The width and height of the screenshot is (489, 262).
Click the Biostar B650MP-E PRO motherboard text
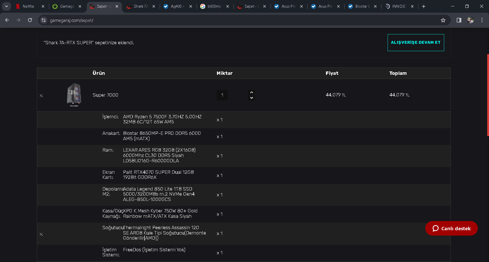point(162,136)
